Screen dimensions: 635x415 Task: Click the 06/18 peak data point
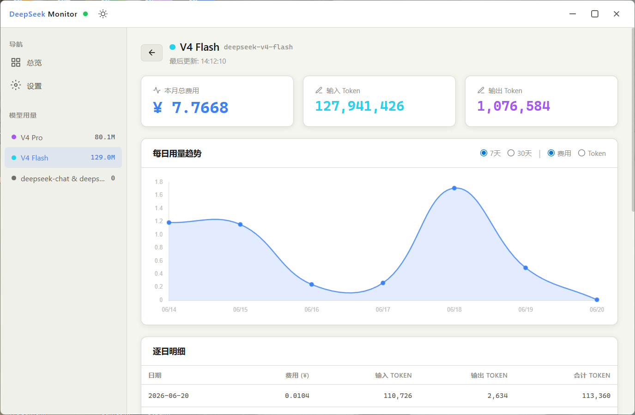click(x=454, y=188)
